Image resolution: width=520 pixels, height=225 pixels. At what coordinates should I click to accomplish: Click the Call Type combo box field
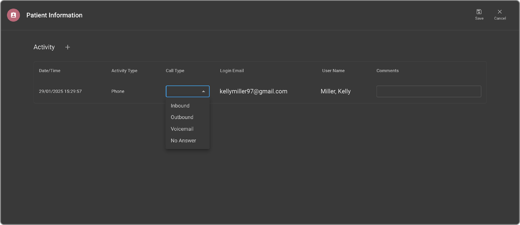coord(183,91)
